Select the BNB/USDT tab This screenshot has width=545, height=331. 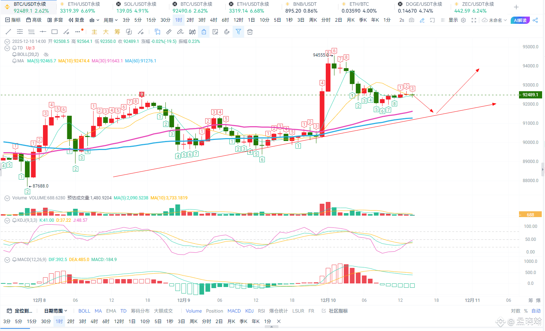tap(310, 7)
